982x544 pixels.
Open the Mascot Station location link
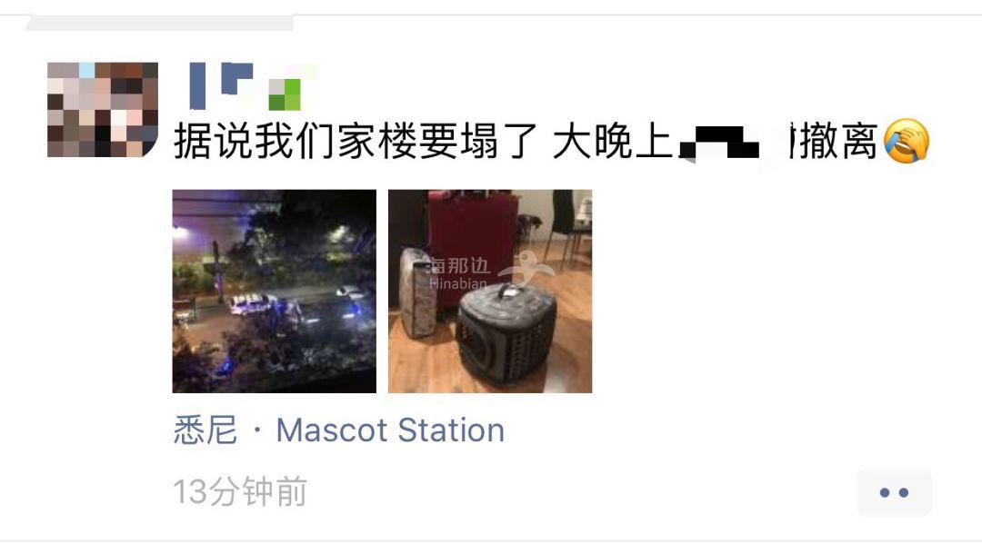[390, 430]
